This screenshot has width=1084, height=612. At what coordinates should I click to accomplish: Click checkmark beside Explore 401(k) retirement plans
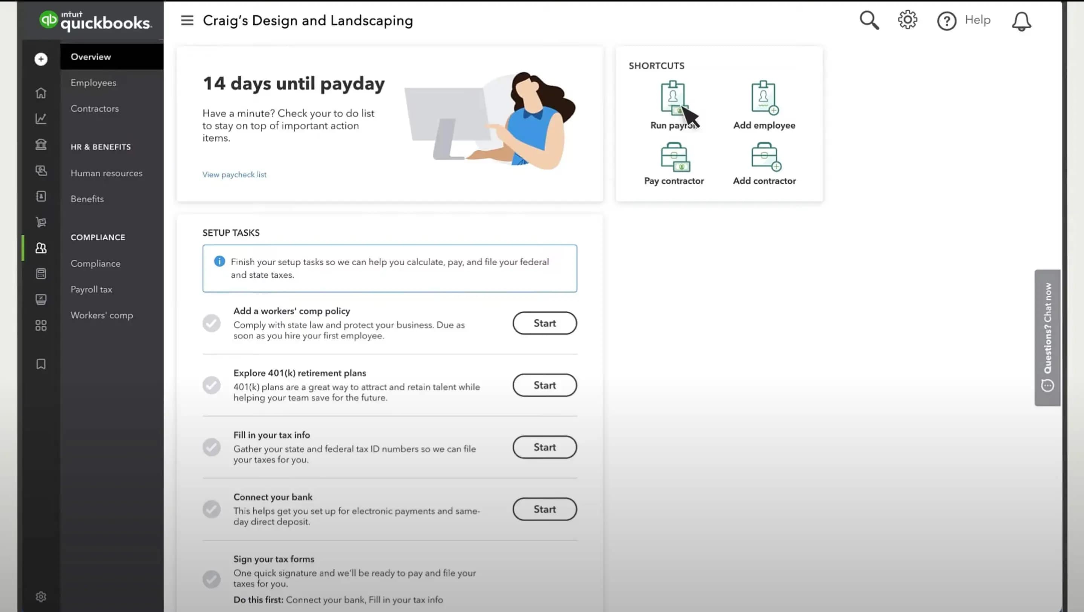211,385
